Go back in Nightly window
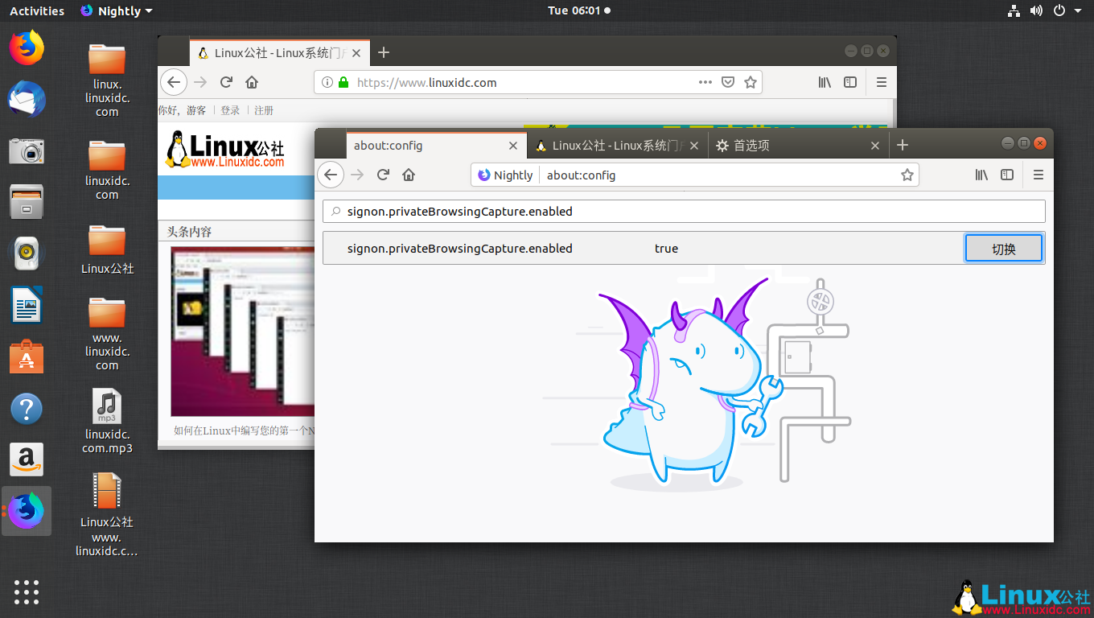This screenshot has width=1094, height=618. click(x=331, y=175)
